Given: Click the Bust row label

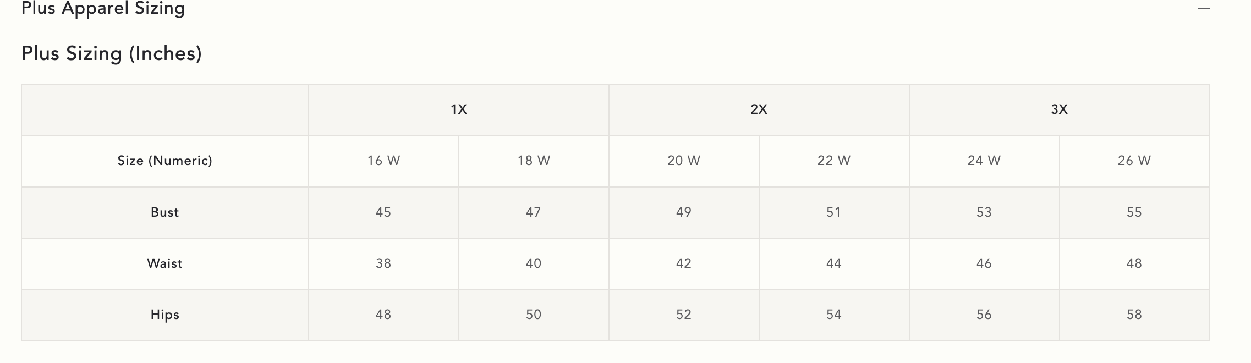Looking at the screenshot, I should tap(164, 212).
